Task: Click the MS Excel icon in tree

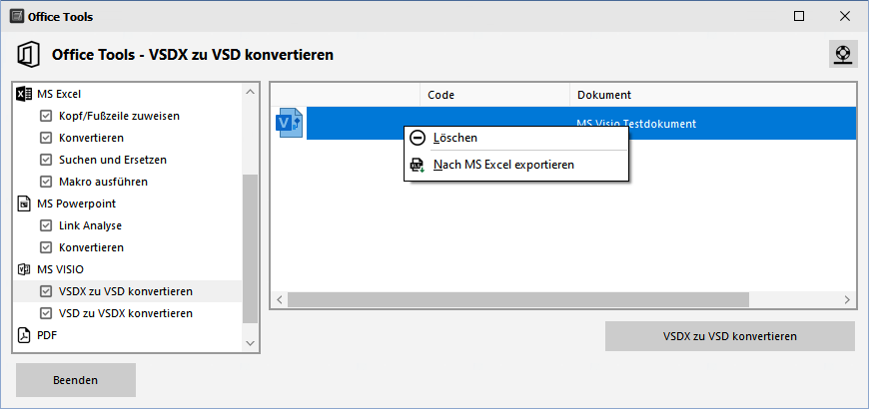Action: (x=24, y=94)
